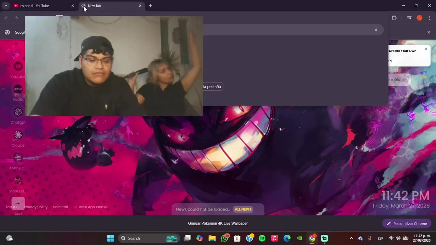Close the Create Your Own popup
Viewport: 436px width, 245px height.
(x=426, y=49)
